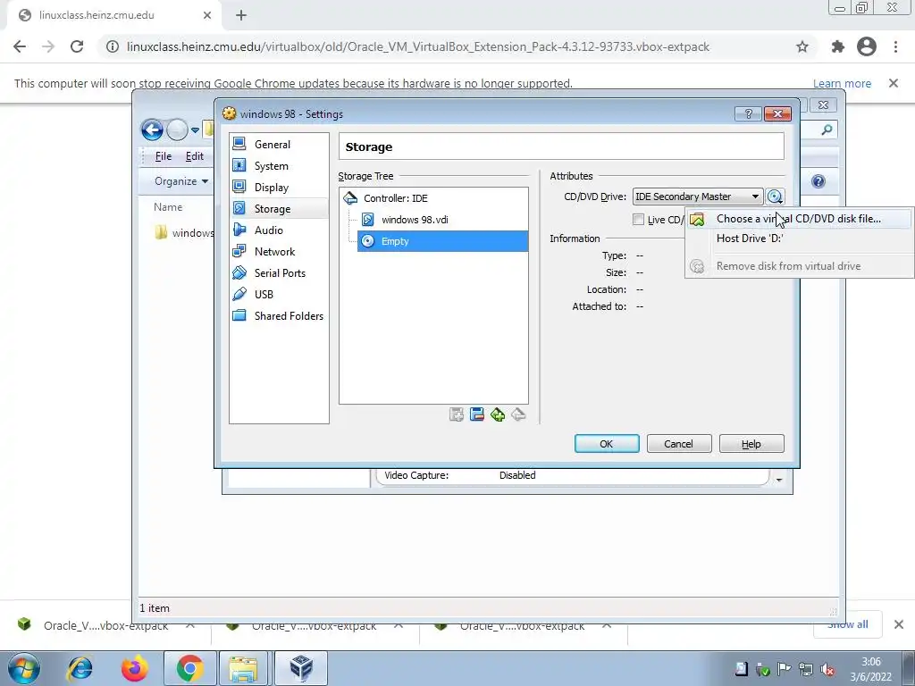Open Chrome extensions puzzle icon
This screenshot has width=915, height=686.
tap(838, 46)
